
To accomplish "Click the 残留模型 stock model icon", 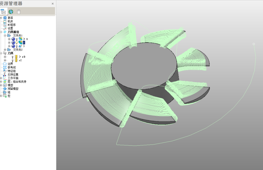I will 5,88.
